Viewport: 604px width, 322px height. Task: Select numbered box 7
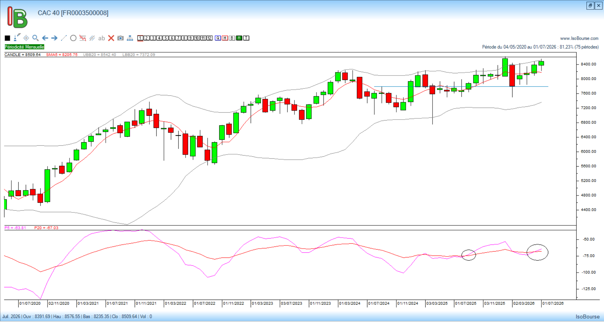coord(178,38)
